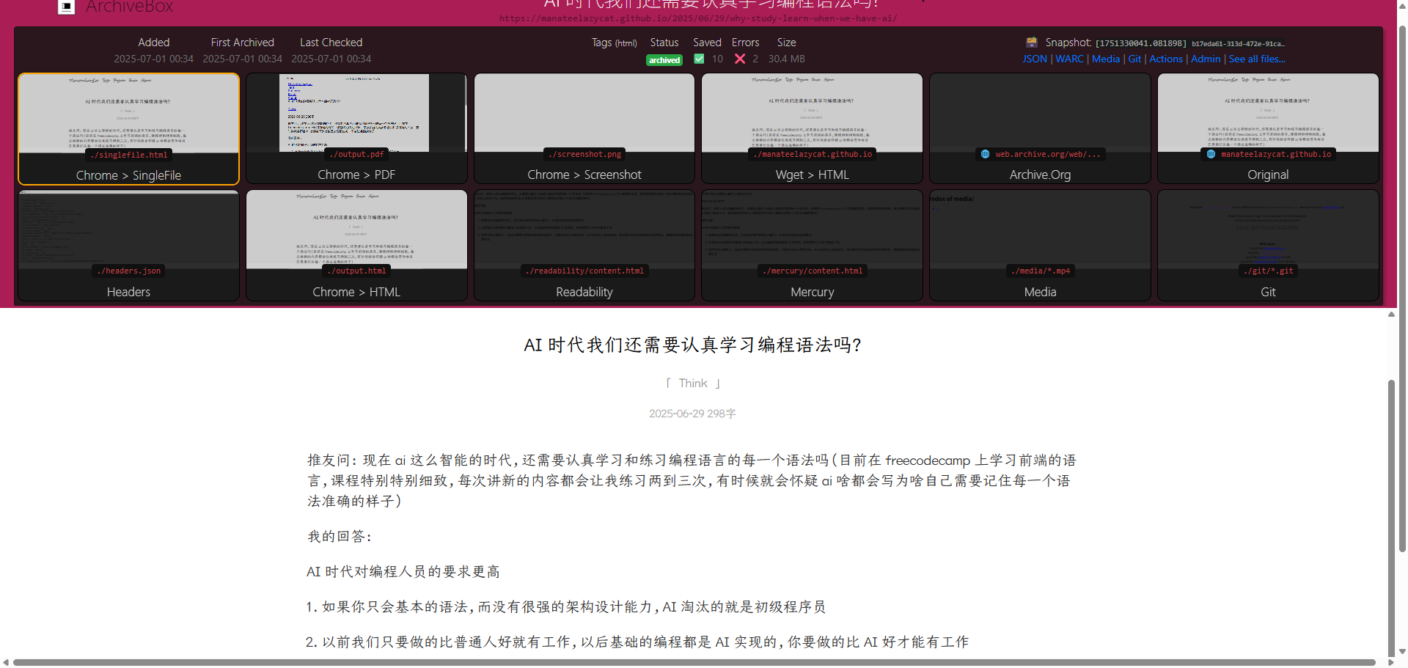The width and height of the screenshot is (1408, 668).
Task: Open the Actions link
Action: click(x=1166, y=59)
